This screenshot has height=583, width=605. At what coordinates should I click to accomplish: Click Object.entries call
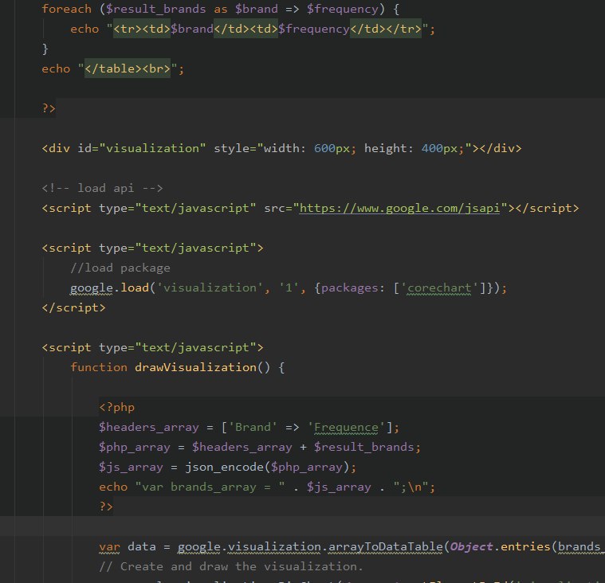click(x=501, y=546)
